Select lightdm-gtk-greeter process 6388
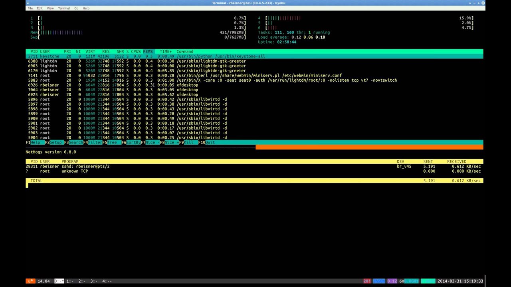Viewport: 511px width, 287px height. click(254, 61)
